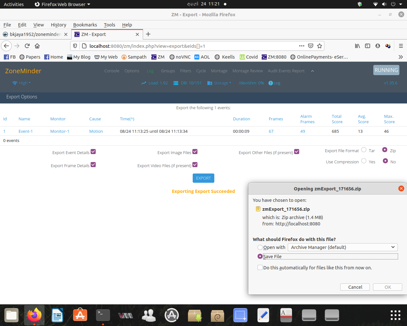This screenshot has width=407, height=326.
Task: Go to Firefox home page
Action: click(37, 46)
